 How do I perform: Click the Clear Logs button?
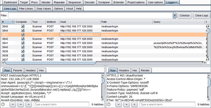click(x=202, y=15)
